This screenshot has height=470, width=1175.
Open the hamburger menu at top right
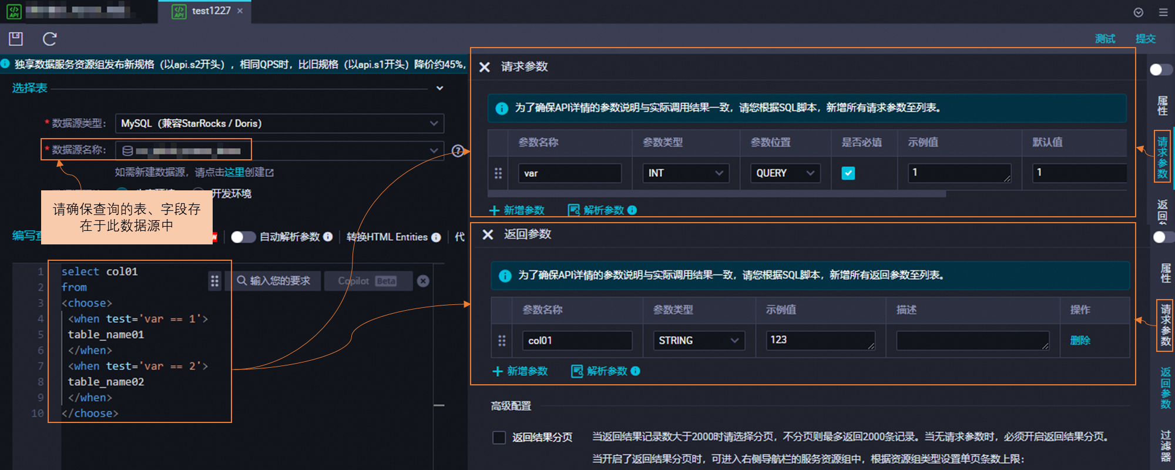(x=1163, y=12)
